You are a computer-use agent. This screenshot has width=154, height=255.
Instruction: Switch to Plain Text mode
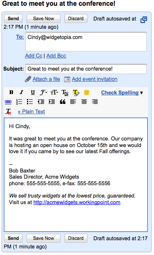[x=31, y=112]
